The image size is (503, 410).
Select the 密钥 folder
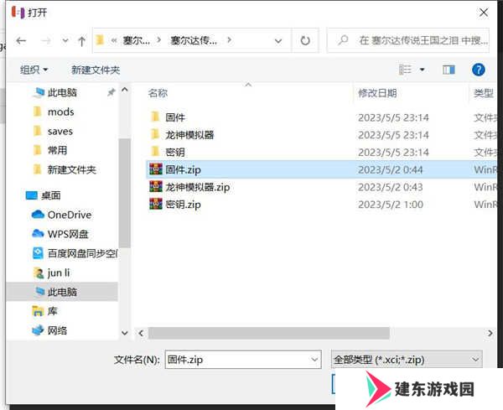(175, 152)
